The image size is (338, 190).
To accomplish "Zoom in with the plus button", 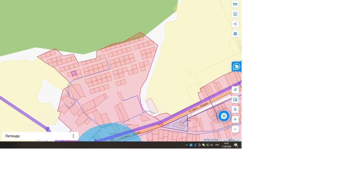I will 235,119.
